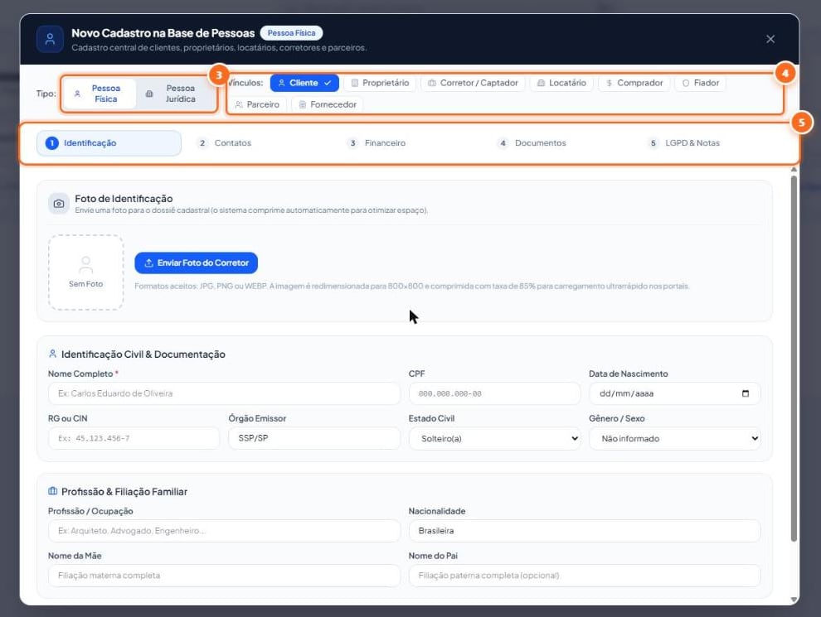Click the Pessoa Física badge in header

(x=291, y=33)
